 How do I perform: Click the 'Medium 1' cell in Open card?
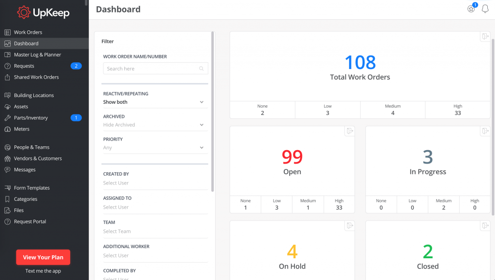pos(308,204)
